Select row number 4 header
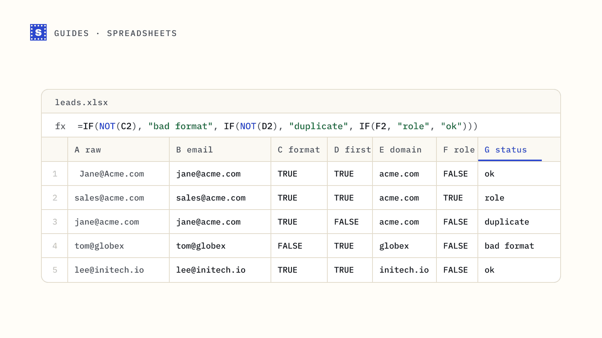Viewport: 602px width, 338px height. click(55, 246)
